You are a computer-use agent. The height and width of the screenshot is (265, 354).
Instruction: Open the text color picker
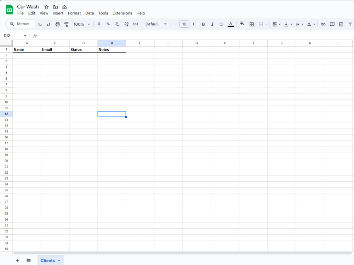pyautogui.click(x=230, y=24)
